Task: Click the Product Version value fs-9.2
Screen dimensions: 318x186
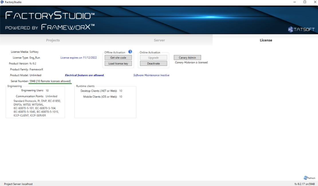Action: [33, 63]
